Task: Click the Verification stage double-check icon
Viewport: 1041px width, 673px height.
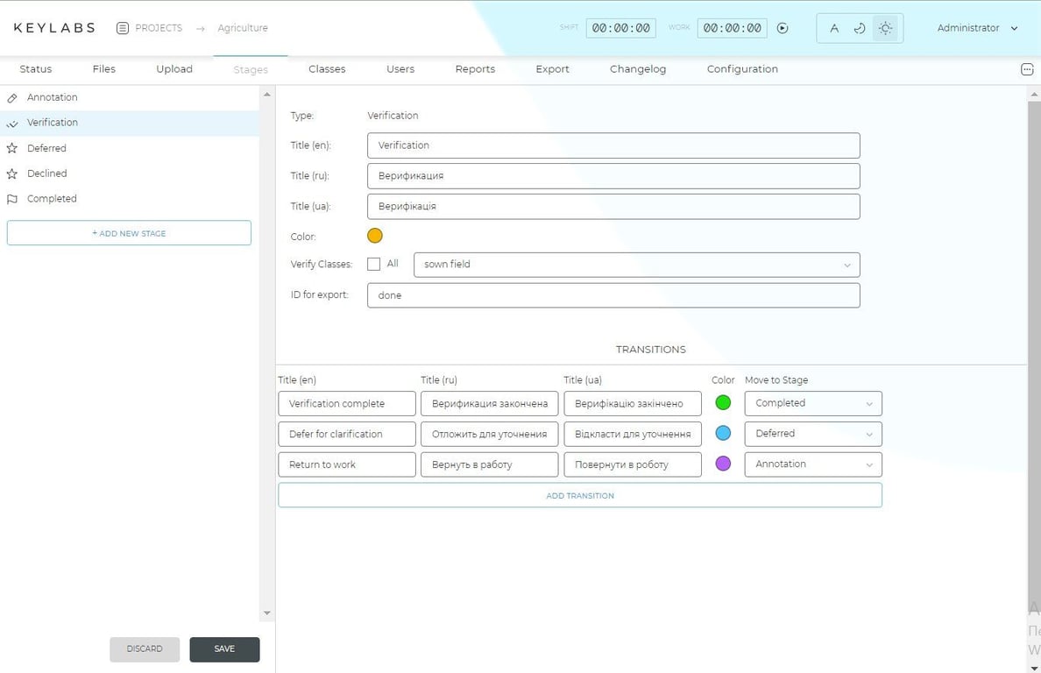Action: [x=12, y=123]
